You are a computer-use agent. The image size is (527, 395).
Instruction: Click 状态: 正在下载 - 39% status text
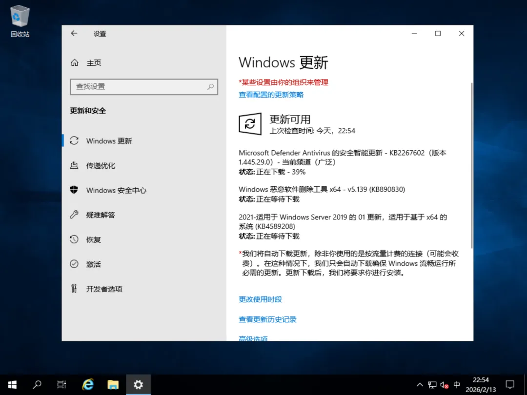tap(272, 172)
